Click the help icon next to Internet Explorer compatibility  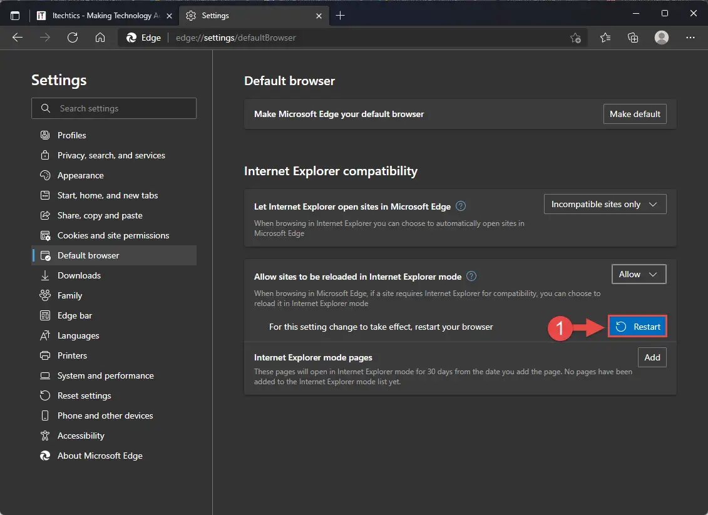[x=461, y=207]
